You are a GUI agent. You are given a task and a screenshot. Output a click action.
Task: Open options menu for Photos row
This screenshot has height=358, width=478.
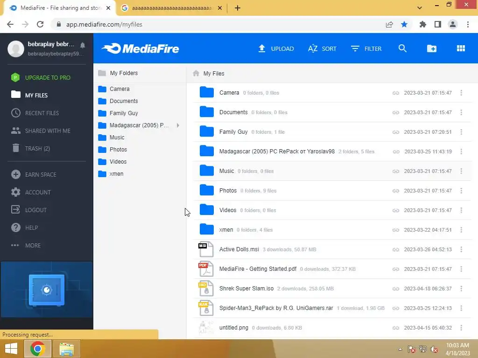point(461,191)
